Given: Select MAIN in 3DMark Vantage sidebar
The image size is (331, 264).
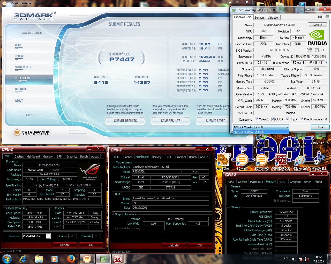Looking at the screenshot, I should pyautogui.click(x=18, y=45).
